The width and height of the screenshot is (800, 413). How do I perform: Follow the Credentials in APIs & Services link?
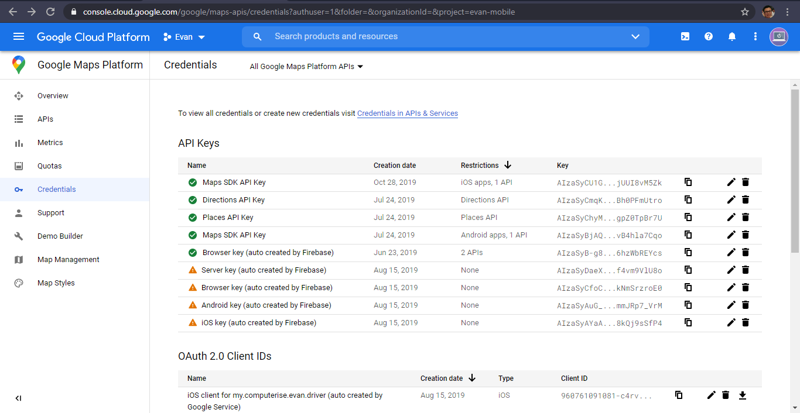tap(408, 113)
